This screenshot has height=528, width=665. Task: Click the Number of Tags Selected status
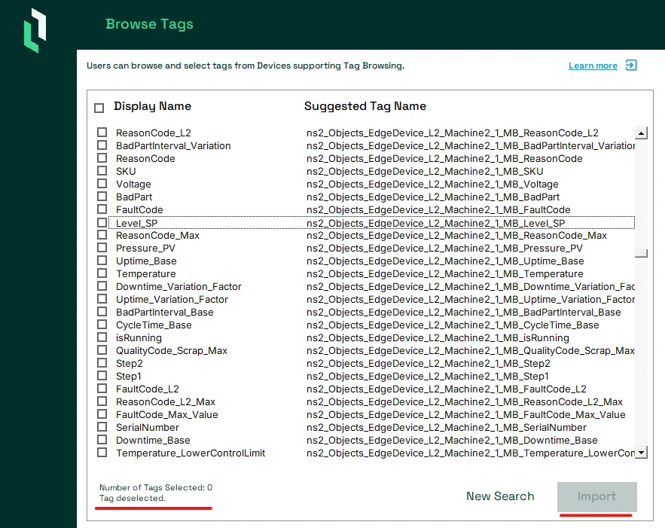tap(156, 488)
